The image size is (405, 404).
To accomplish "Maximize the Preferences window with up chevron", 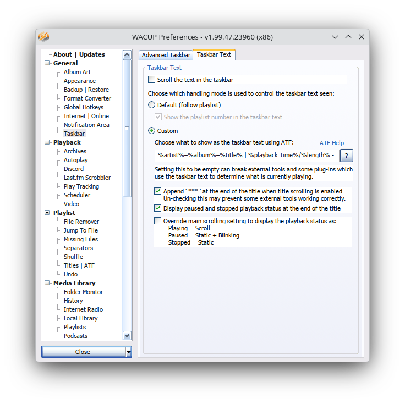I will (x=348, y=37).
